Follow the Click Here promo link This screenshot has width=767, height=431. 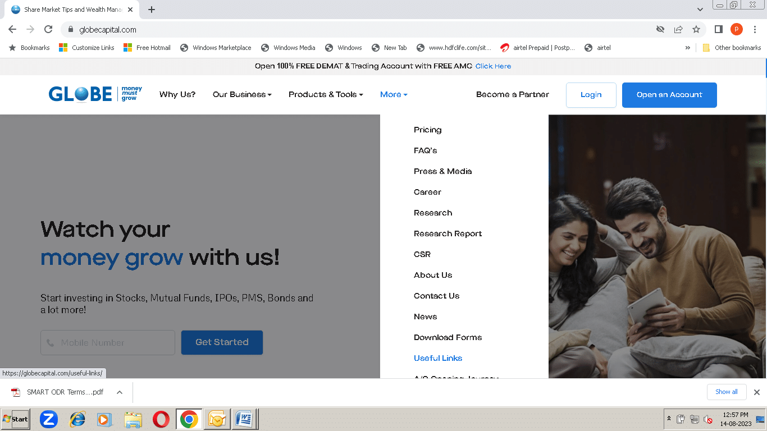tap(493, 66)
